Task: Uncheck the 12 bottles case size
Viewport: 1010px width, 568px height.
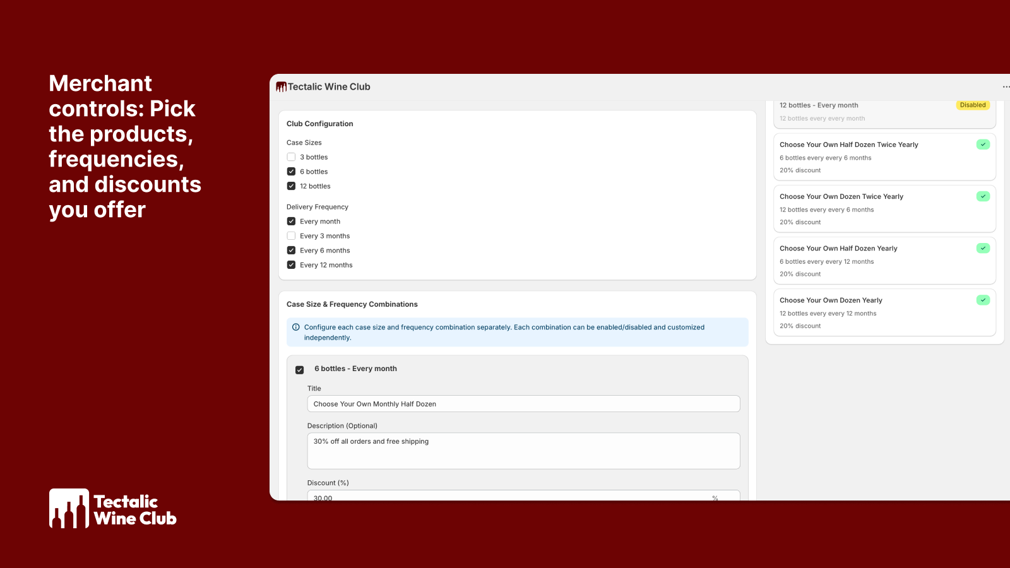Action: click(291, 186)
